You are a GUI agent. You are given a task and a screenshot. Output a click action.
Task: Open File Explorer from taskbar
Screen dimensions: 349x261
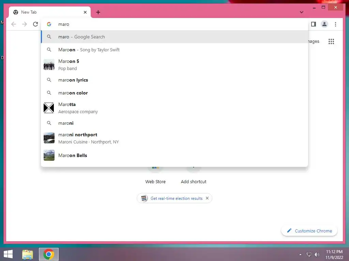click(28, 254)
